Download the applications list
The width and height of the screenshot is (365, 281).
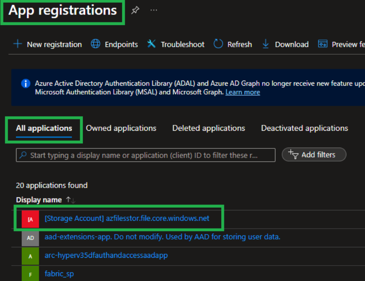[x=285, y=44]
